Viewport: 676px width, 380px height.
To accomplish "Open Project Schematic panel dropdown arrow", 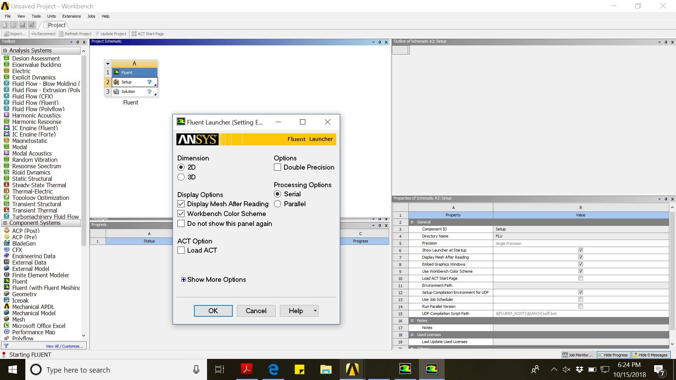I will (x=373, y=42).
